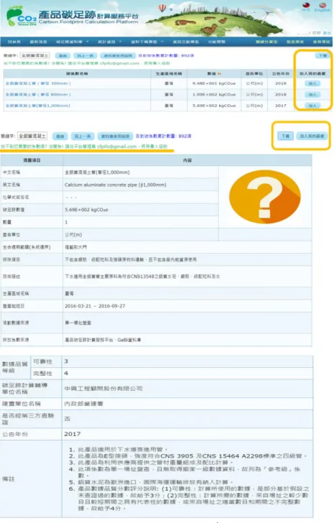Add the 300mm pipe row to favorites
This screenshot has height=523, width=334.
pyautogui.click(x=312, y=83)
